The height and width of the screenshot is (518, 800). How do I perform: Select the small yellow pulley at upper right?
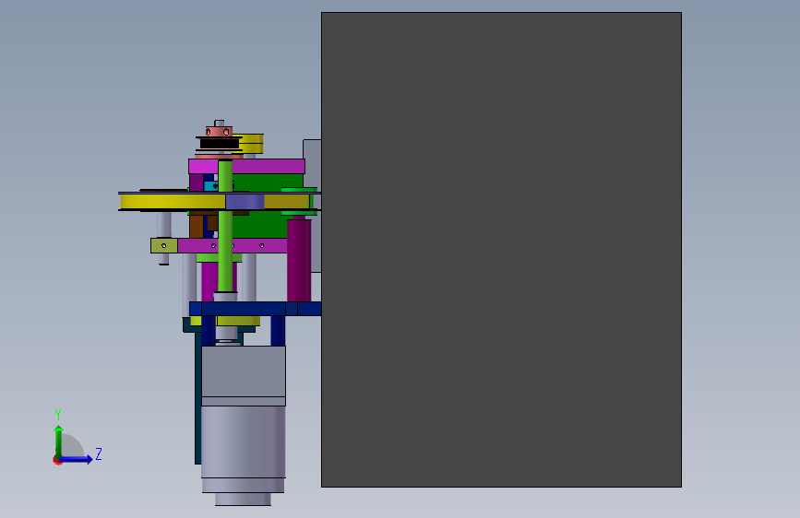tap(252, 144)
